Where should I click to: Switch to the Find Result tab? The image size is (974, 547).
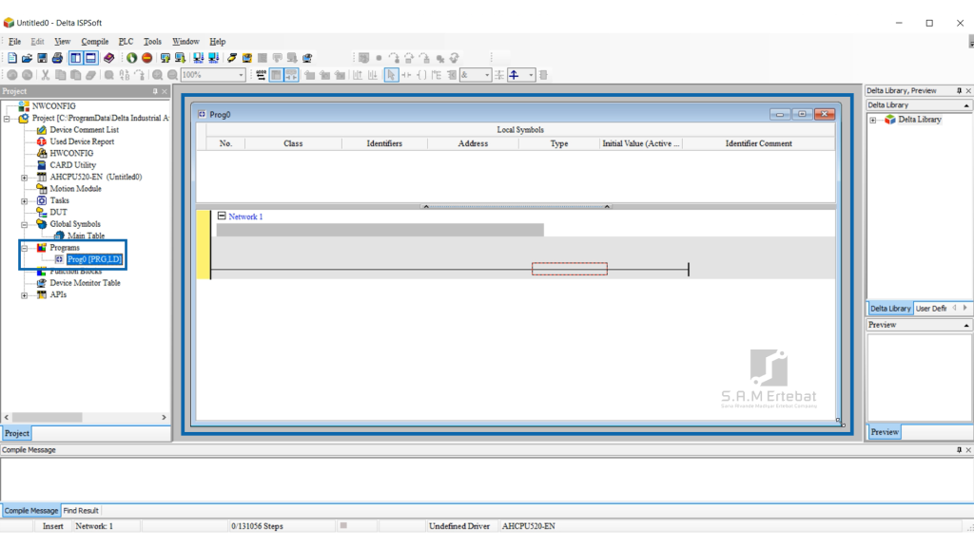(x=81, y=510)
